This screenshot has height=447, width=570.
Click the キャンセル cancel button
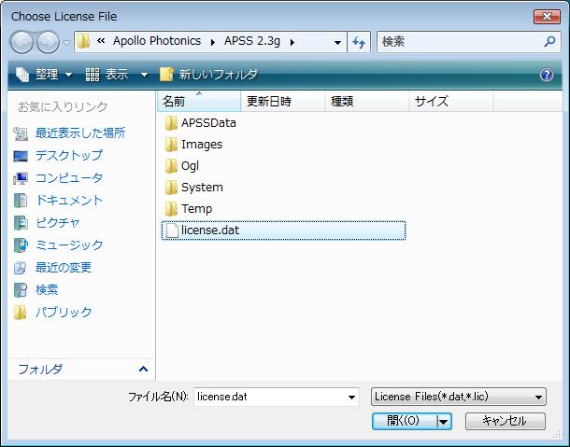[505, 421]
